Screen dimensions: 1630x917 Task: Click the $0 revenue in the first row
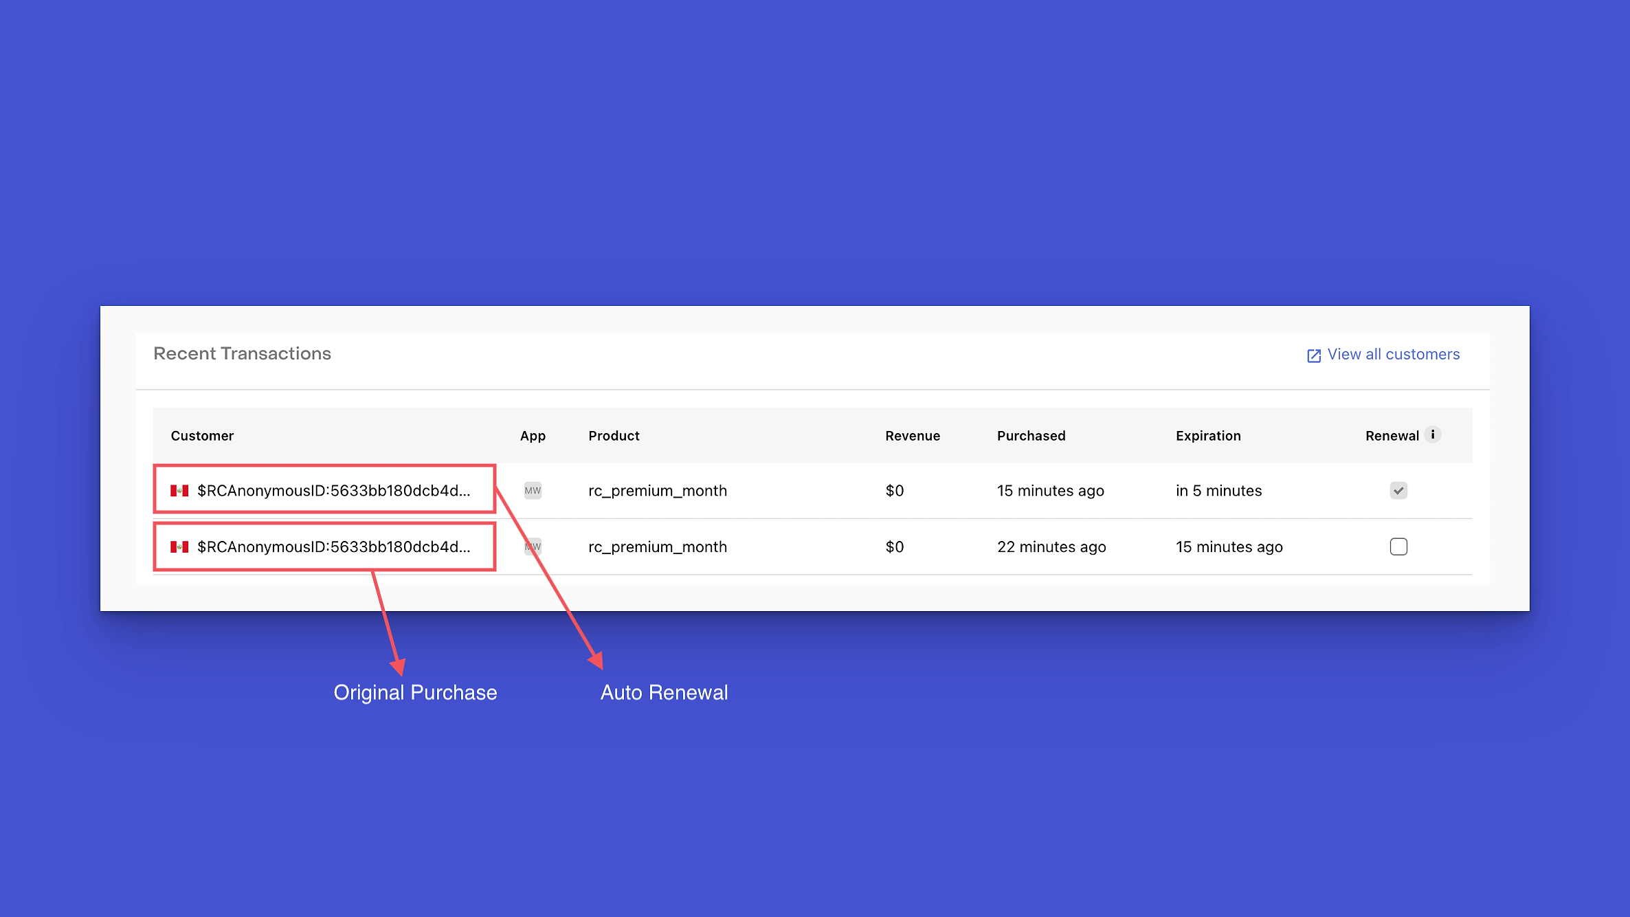pos(895,490)
